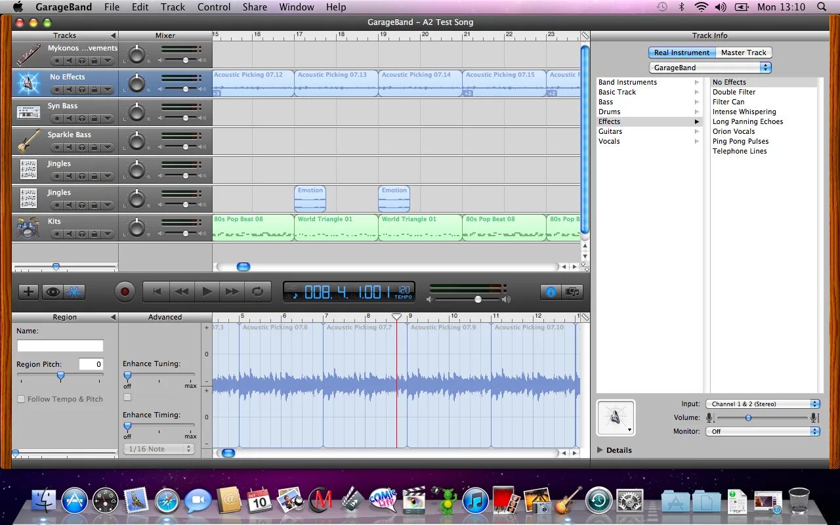This screenshot has width=840, height=525.
Task: Play the song
Action: [x=207, y=292]
